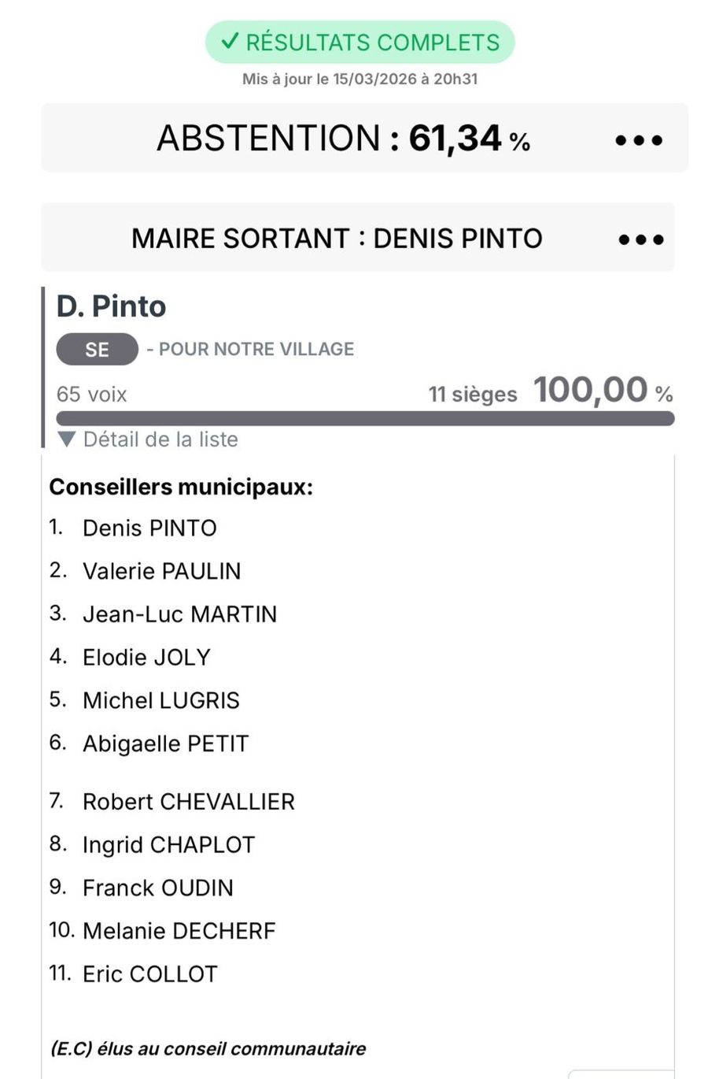Select councillor Robert CHEVALLIER

pos(188,802)
